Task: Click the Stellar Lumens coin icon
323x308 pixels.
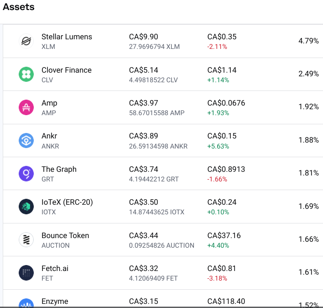Action: [x=26, y=41]
